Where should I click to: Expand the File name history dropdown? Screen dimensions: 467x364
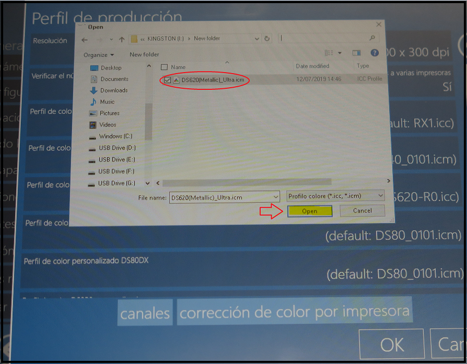click(x=276, y=197)
